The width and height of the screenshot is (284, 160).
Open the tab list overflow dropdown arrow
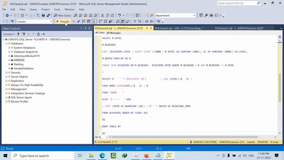[281, 28]
